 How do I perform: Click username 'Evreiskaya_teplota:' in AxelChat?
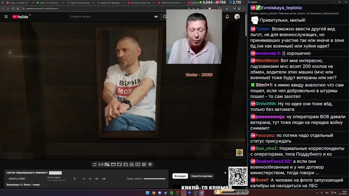282,8
